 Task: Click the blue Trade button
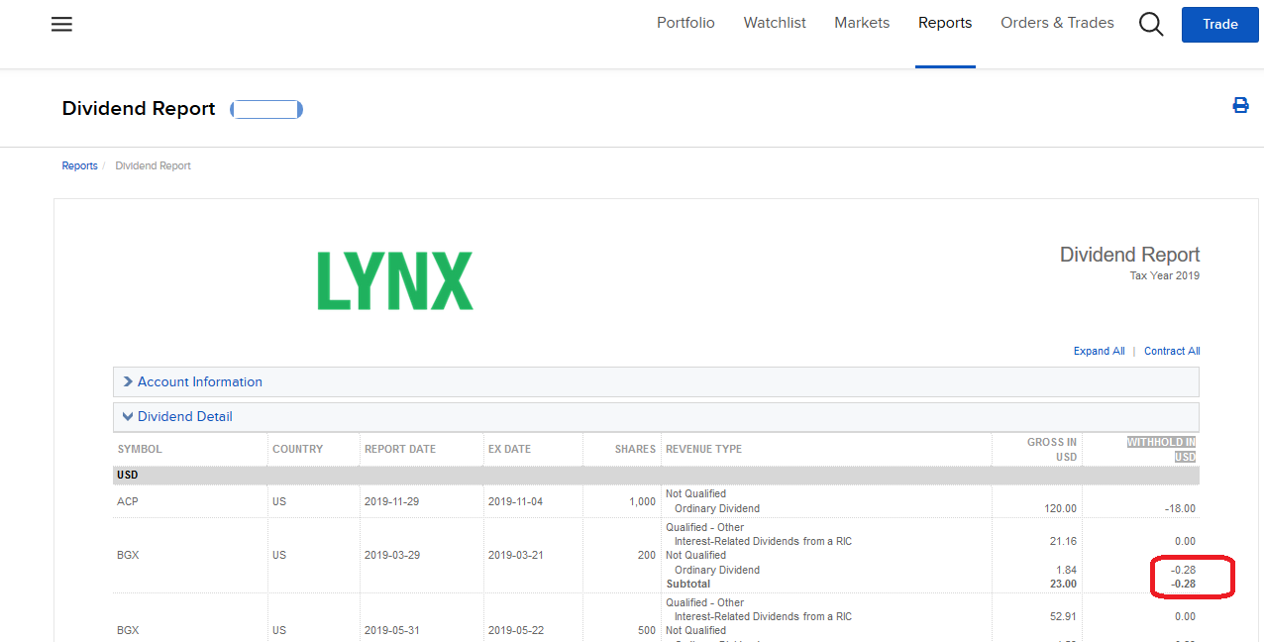pos(1219,24)
